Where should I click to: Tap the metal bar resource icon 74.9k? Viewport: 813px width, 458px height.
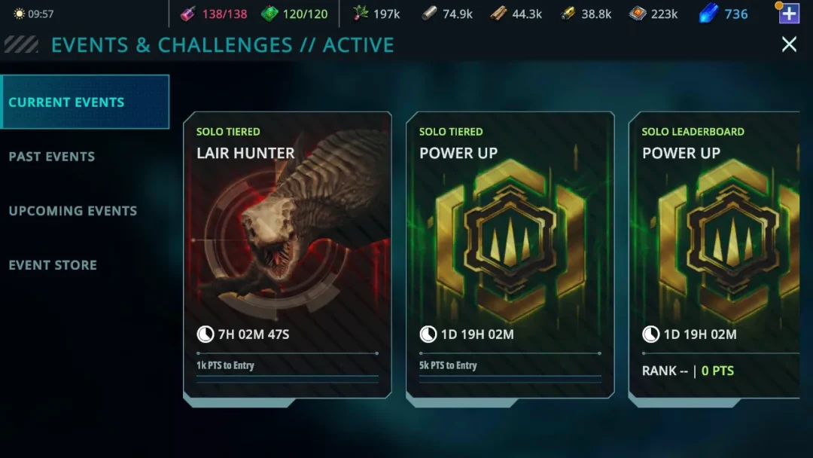pyautogui.click(x=429, y=14)
